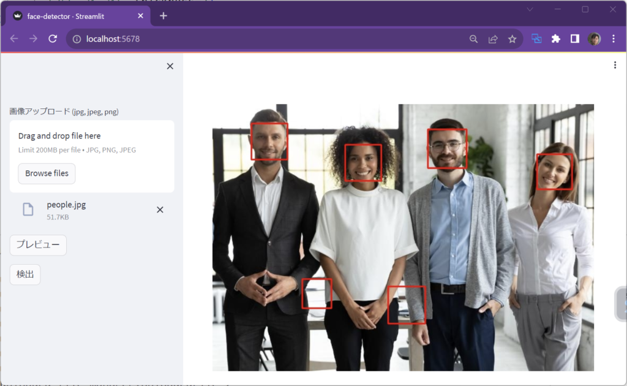The width and height of the screenshot is (627, 386).
Task: Click the people.jpg file name
Action: tap(66, 205)
